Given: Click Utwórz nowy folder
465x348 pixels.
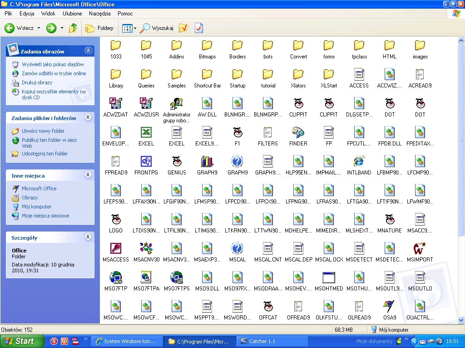Looking at the screenshot, I should 43,131.
